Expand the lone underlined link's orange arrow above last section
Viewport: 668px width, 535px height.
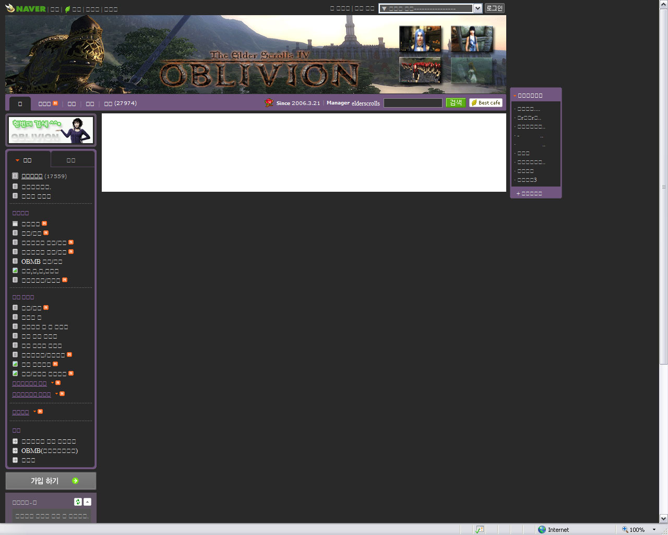point(35,412)
